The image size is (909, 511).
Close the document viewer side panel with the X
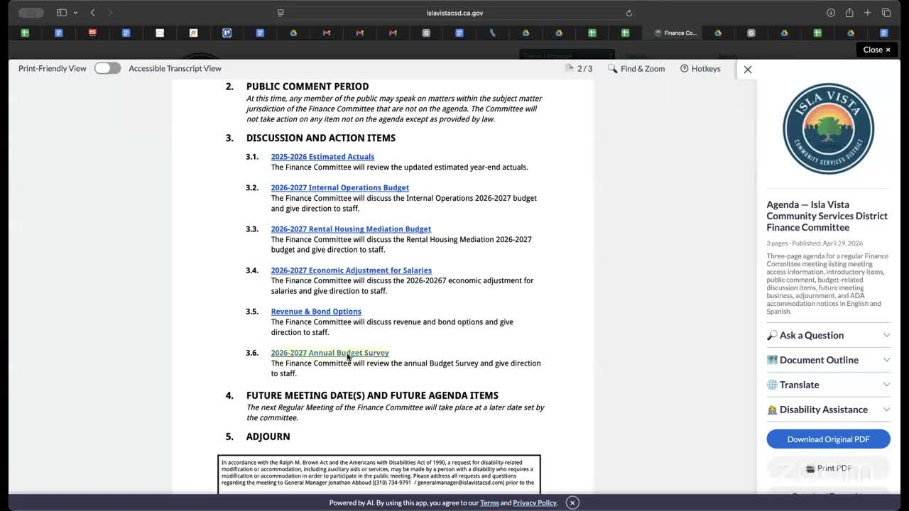pyautogui.click(x=747, y=69)
